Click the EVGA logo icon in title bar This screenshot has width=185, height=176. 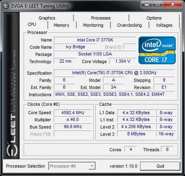6,6
